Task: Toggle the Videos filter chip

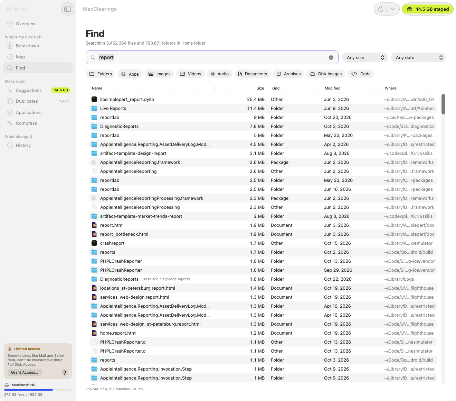Action: [190, 74]
